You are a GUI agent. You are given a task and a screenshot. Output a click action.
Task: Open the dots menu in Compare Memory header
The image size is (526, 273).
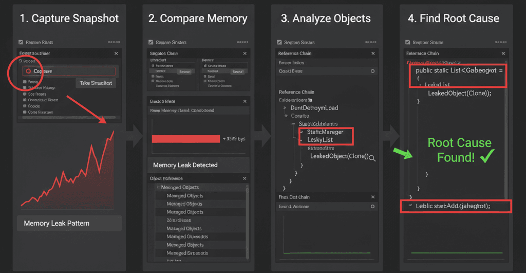pos(242,42)
